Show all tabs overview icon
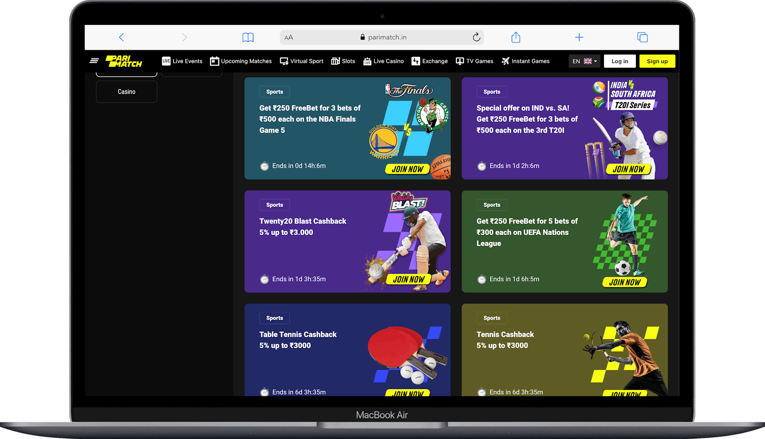 (642, 37)
